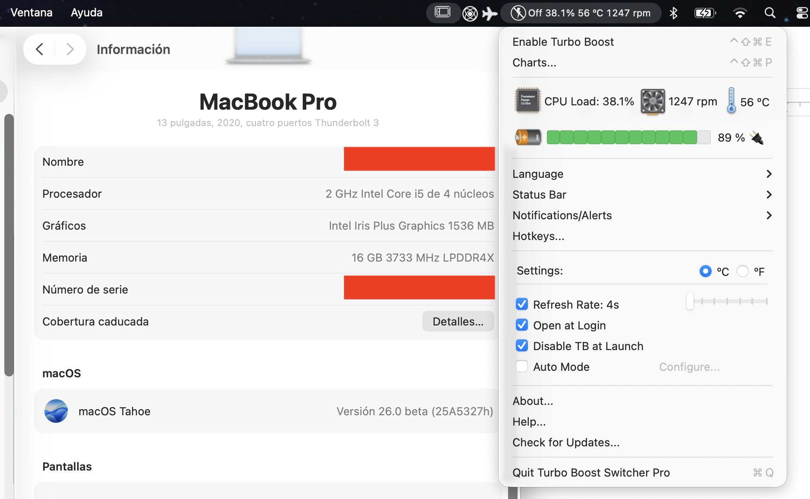Click the Configure... link next to Auto Mode
810x499 pixels.
coord(689,367)
